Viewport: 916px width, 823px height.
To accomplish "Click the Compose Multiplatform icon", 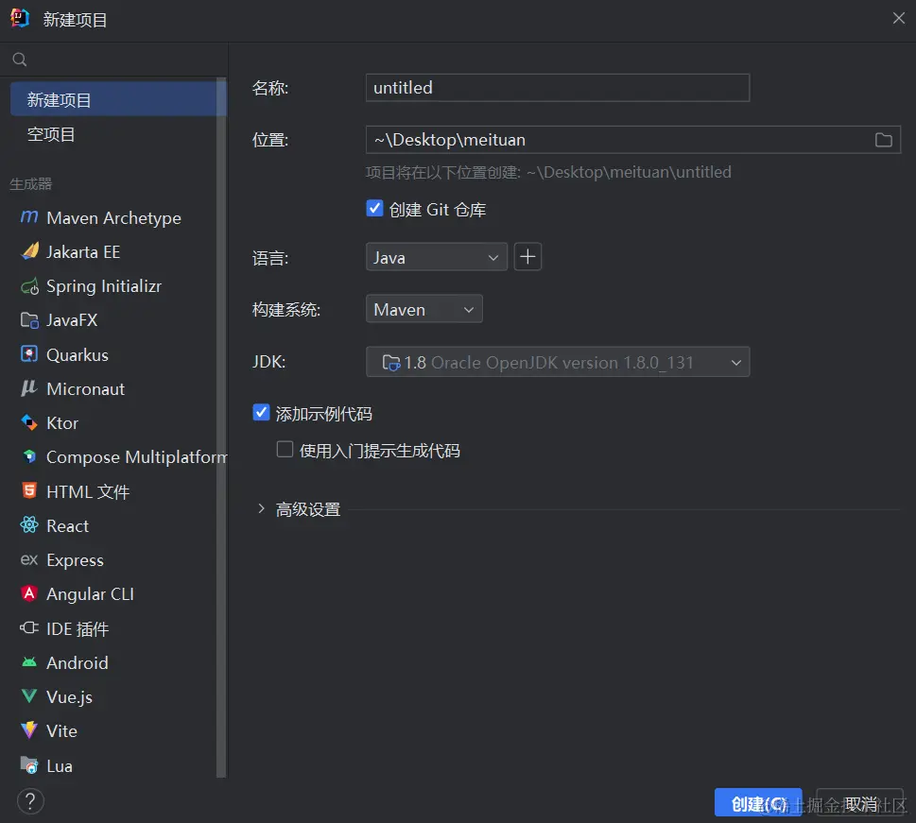I will coord(29,456).
